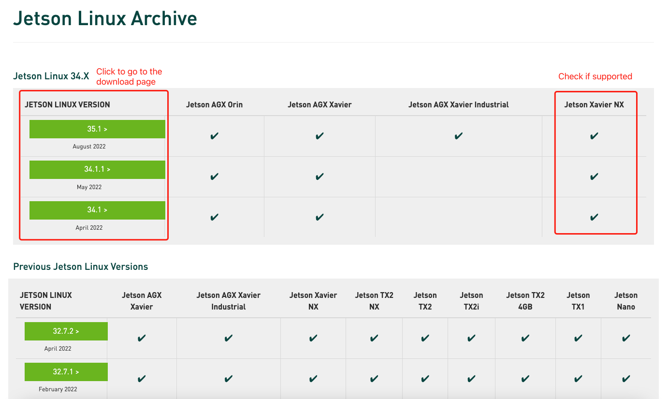Click the Jetson AGX Xavier Industrial header in 34.X table
The width and height of the screenshot is (668, 399).
point(459,104)
